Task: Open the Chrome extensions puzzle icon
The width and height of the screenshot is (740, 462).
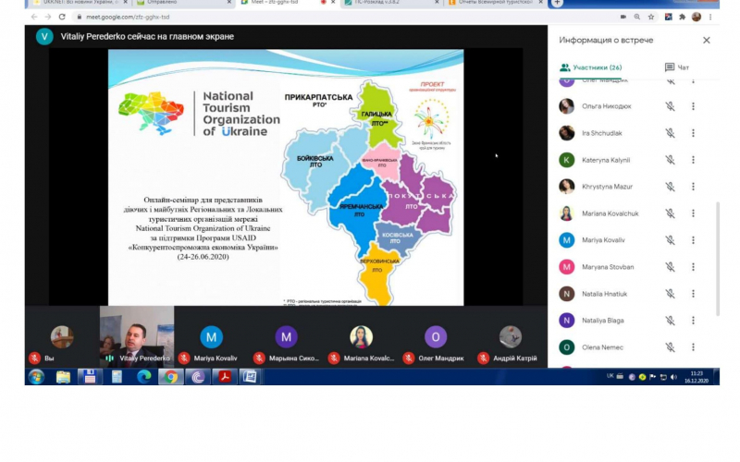Action: (682, 17)
